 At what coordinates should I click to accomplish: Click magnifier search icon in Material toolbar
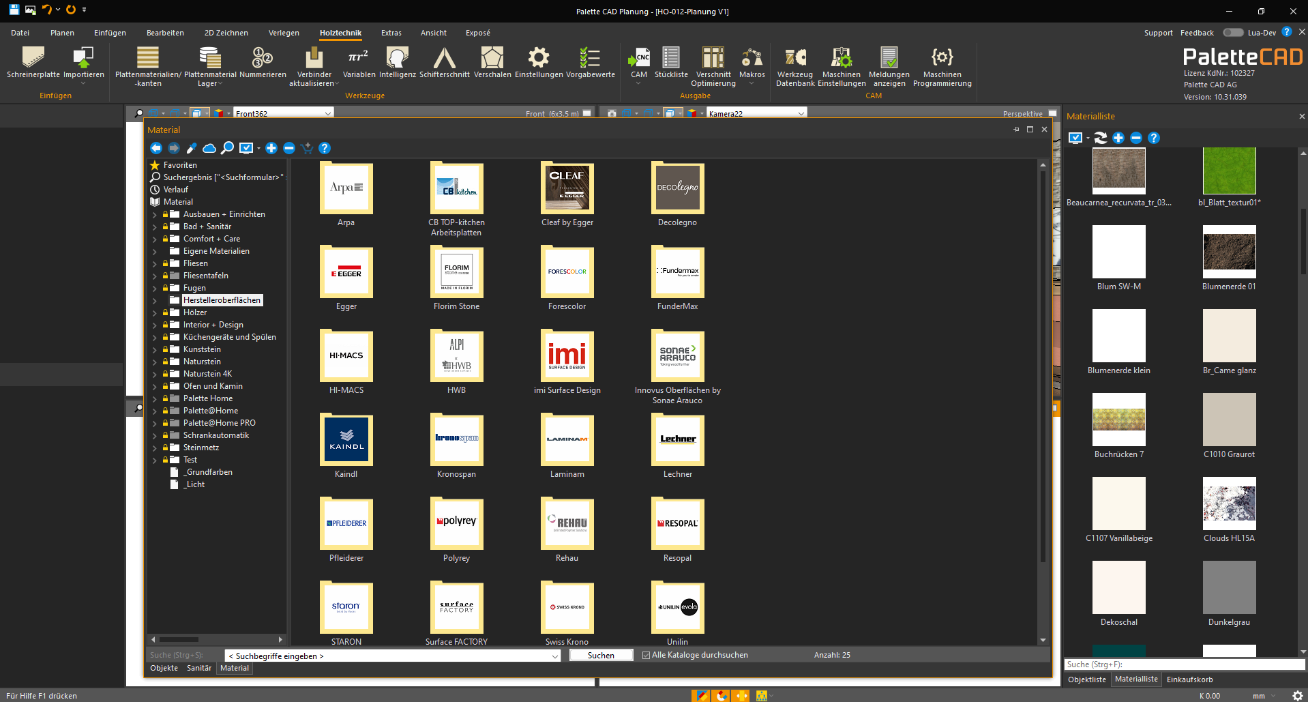[227, 148]
